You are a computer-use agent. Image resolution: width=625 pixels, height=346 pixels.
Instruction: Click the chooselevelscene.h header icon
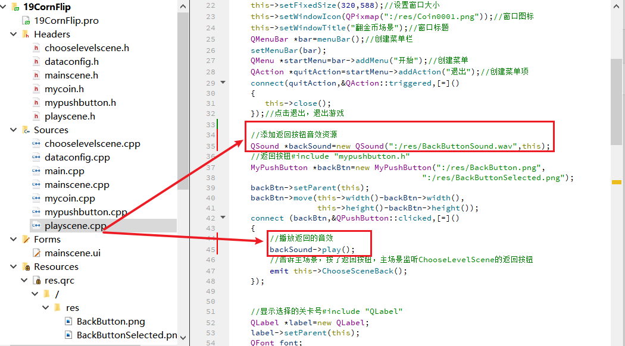coord(36,48)
